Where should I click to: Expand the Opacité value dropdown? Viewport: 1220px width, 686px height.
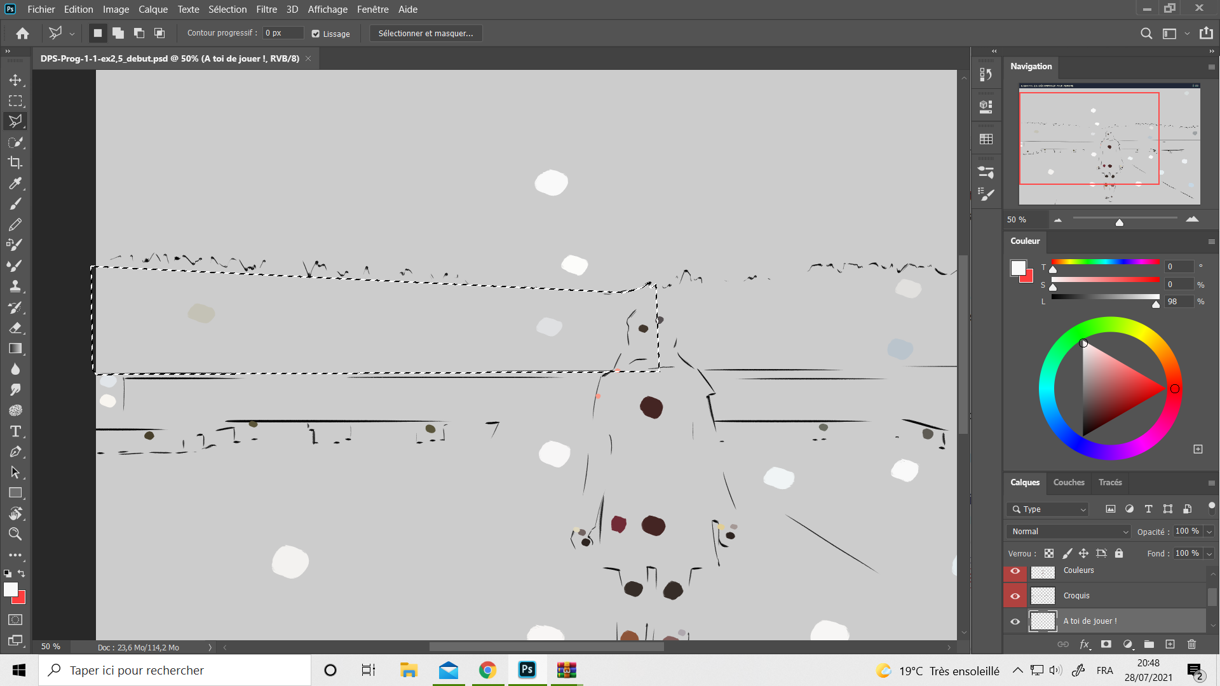coord(1209,532)
